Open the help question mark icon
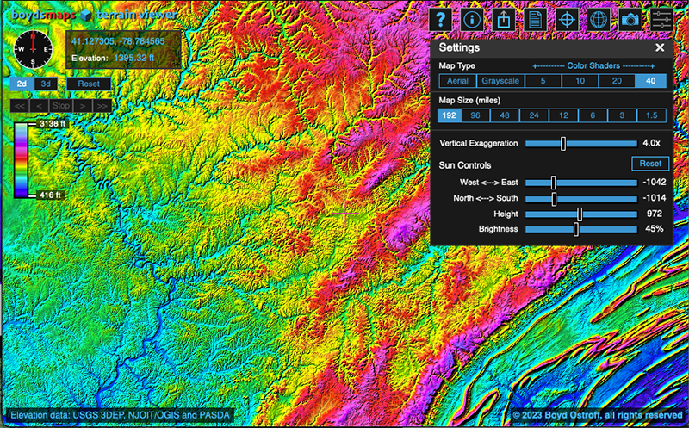Viewport: 689px width, 428px height. (441, 20)
